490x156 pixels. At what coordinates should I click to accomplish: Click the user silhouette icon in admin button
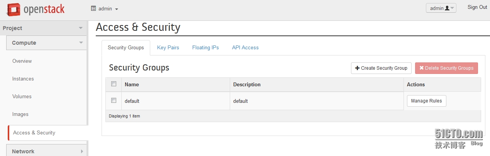[x=447, y=8]
